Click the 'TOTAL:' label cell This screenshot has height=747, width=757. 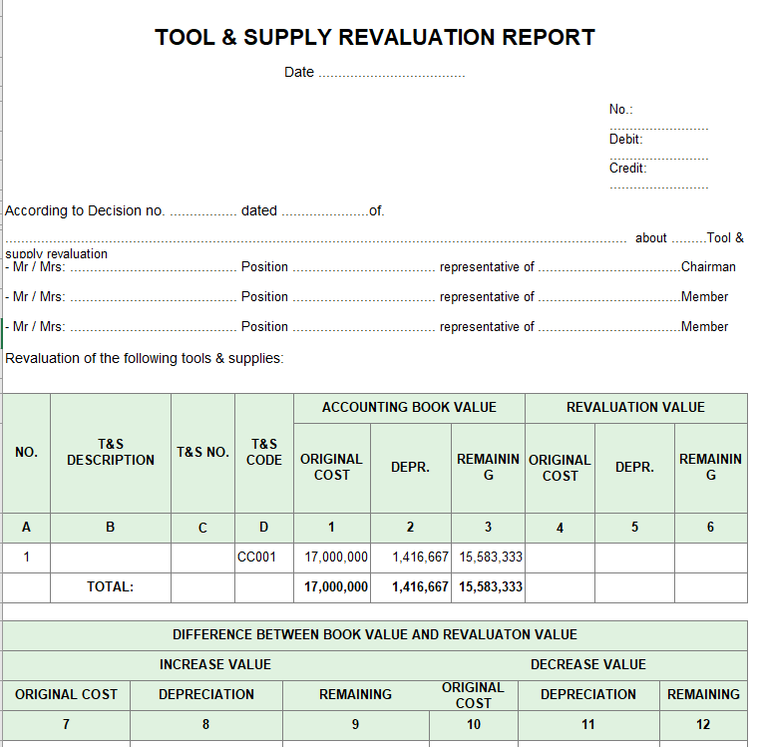click(x=111, y=587)
